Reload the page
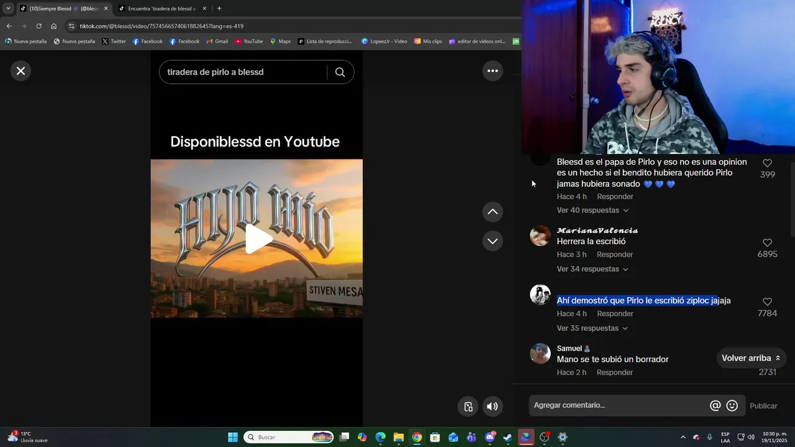The image size is (795, 447). pyautogui.click(x=39, y=26)
